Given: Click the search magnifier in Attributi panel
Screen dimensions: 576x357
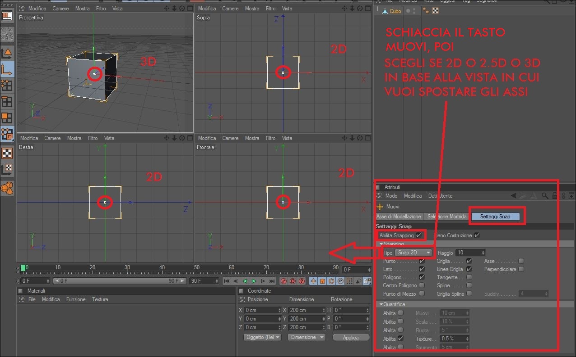Looking at the screenshot, I should click(545, 196).
